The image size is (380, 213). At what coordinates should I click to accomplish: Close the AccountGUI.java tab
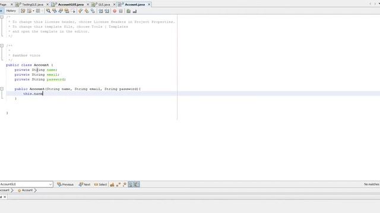pyautogui.click(x=88, y=4)
